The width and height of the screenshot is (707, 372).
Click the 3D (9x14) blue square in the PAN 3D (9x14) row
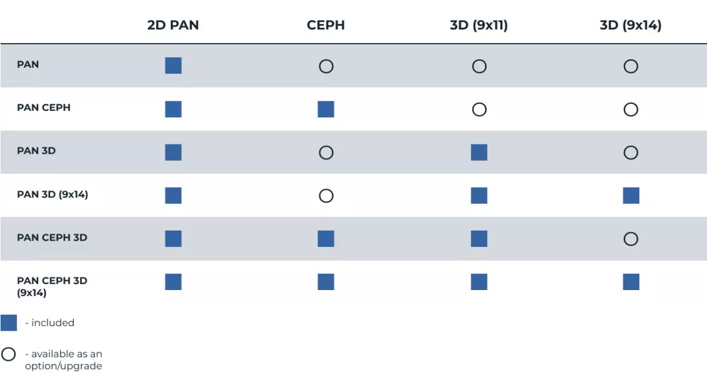(x=631, y=196)
